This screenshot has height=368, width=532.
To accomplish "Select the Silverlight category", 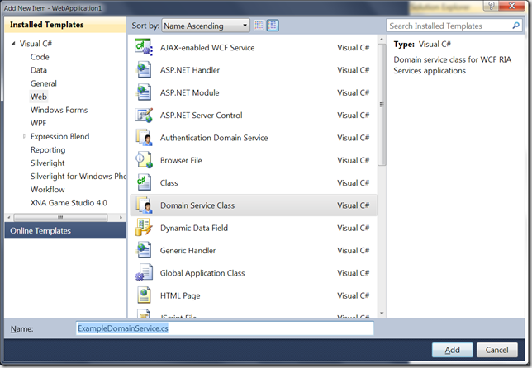I will coord(48,163).
